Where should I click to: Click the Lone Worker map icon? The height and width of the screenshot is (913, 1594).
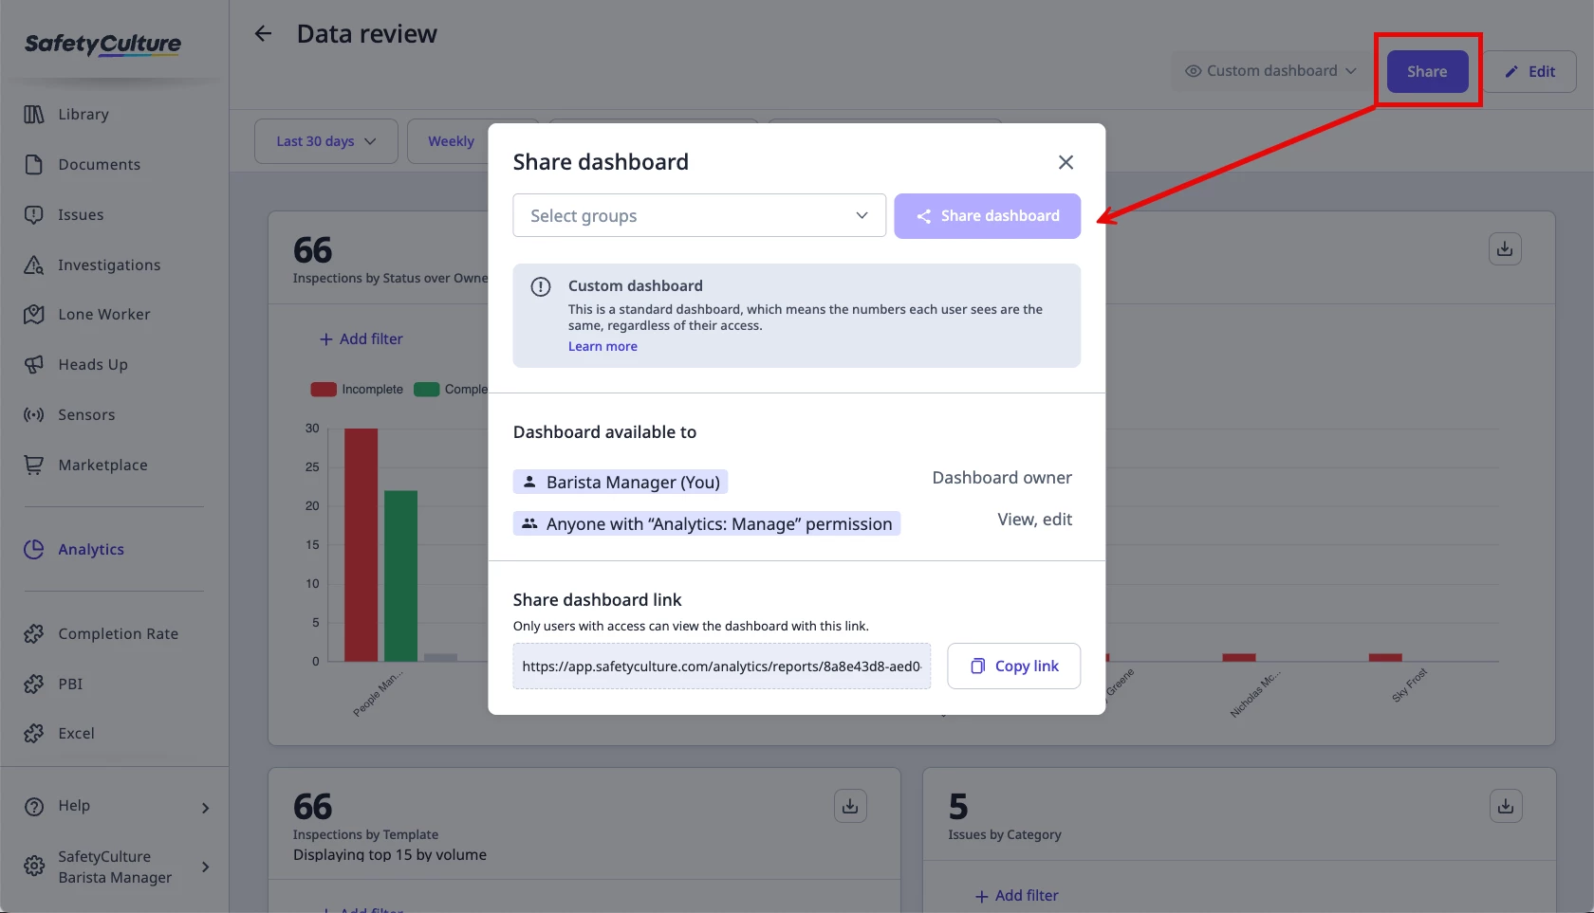point(34,315)
